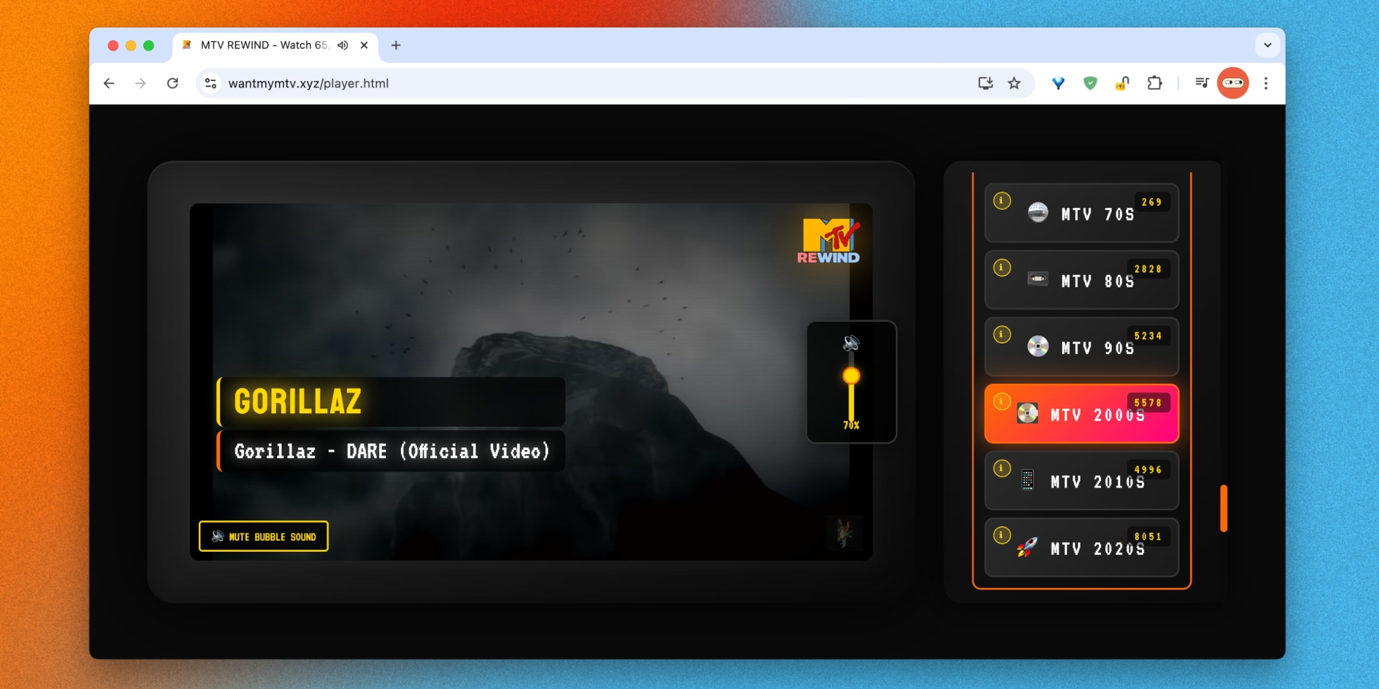Click the orange channel list scrollbar
The image size is (1379, 689).
tap(1223, 508)
